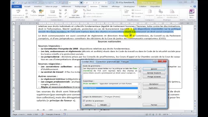Click the Ignorer button
Viewport: 208px width, 117px height.
pos(154,69)
